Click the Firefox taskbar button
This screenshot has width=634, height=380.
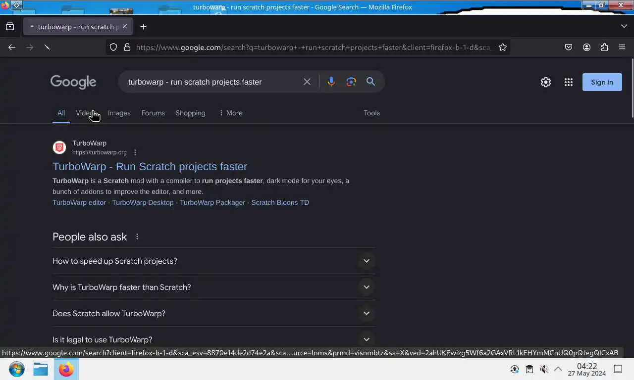(66, 369)
